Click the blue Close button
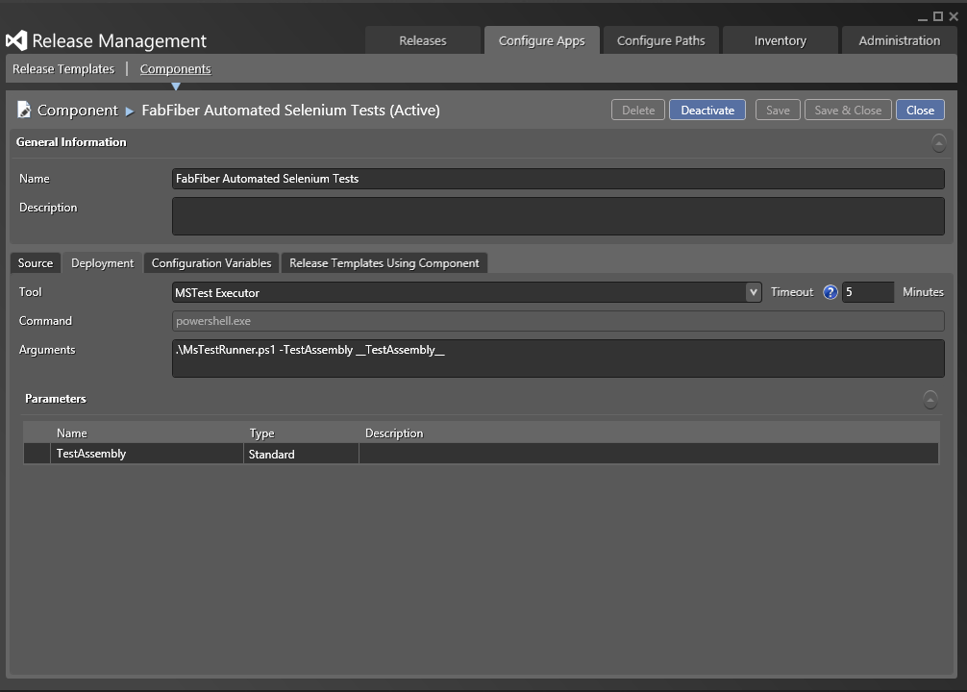The image size is (967, 692). 920,110
